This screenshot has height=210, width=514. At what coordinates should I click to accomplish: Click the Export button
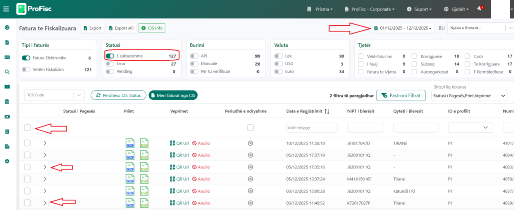point(93,28)
